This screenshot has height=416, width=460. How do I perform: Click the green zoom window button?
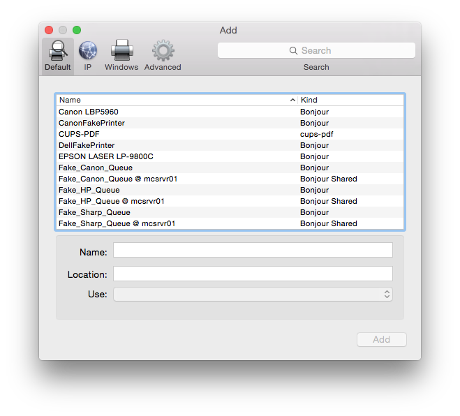click(x=77, y=30)
